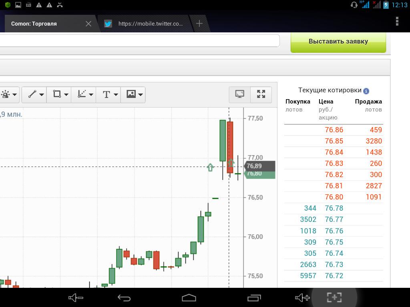Screen dimensions: 410x307
Task: Select sell price 76.86
Action: (x=334, y=130)
